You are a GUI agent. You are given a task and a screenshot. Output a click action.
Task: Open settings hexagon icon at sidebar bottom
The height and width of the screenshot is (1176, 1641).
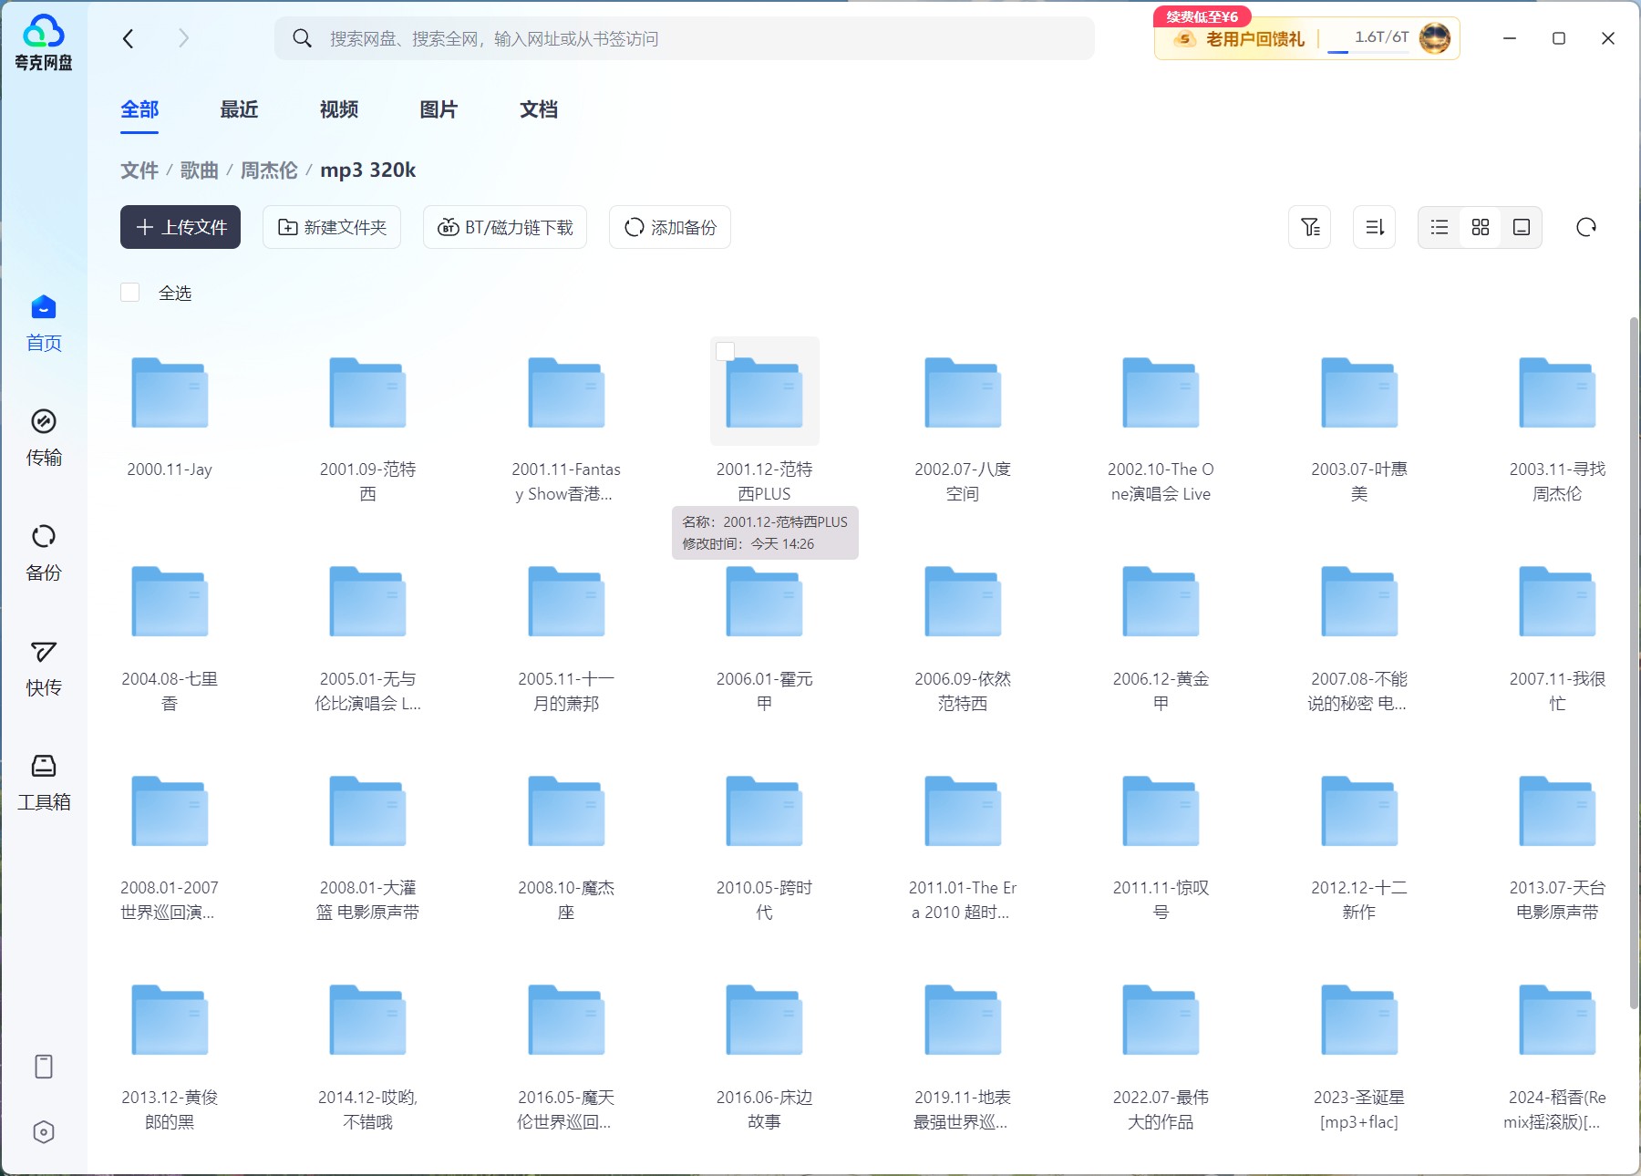point(44,1132)
